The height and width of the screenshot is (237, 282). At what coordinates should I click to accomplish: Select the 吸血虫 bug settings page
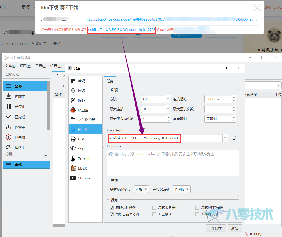[86, 110]
